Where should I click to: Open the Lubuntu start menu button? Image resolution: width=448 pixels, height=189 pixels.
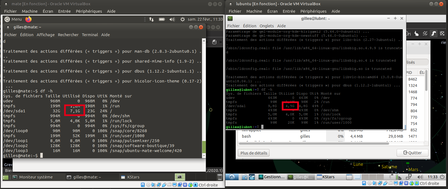tap(232, 177)
